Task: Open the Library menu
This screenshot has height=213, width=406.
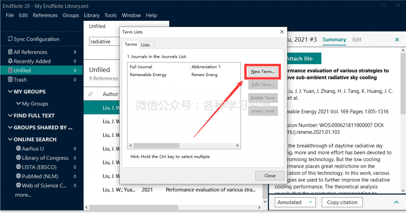Action: tap(91, 15)
